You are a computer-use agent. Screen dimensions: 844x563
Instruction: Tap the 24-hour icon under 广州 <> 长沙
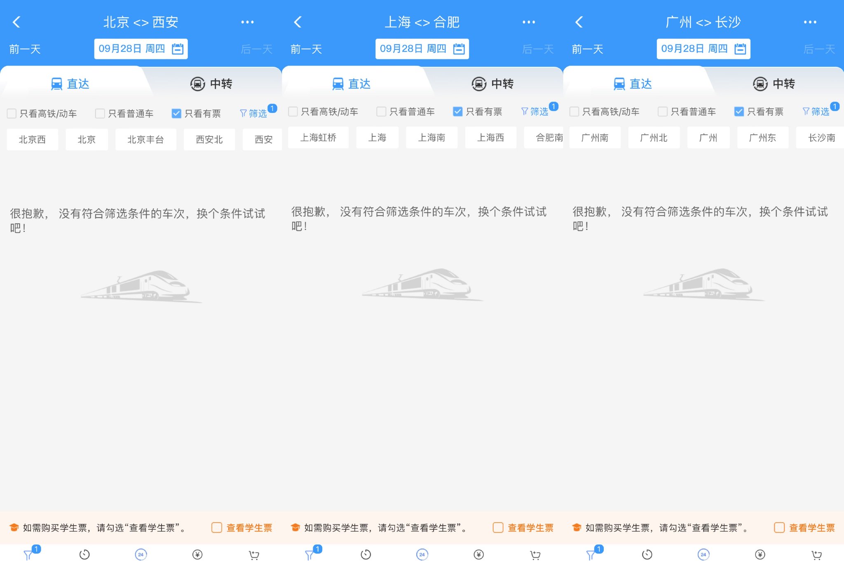click(703, 555)
